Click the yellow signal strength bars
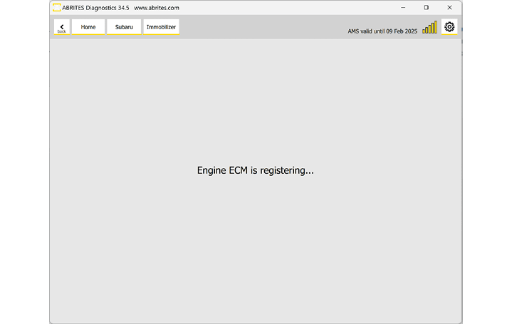 pyautogui.click(x=429, y=28)
